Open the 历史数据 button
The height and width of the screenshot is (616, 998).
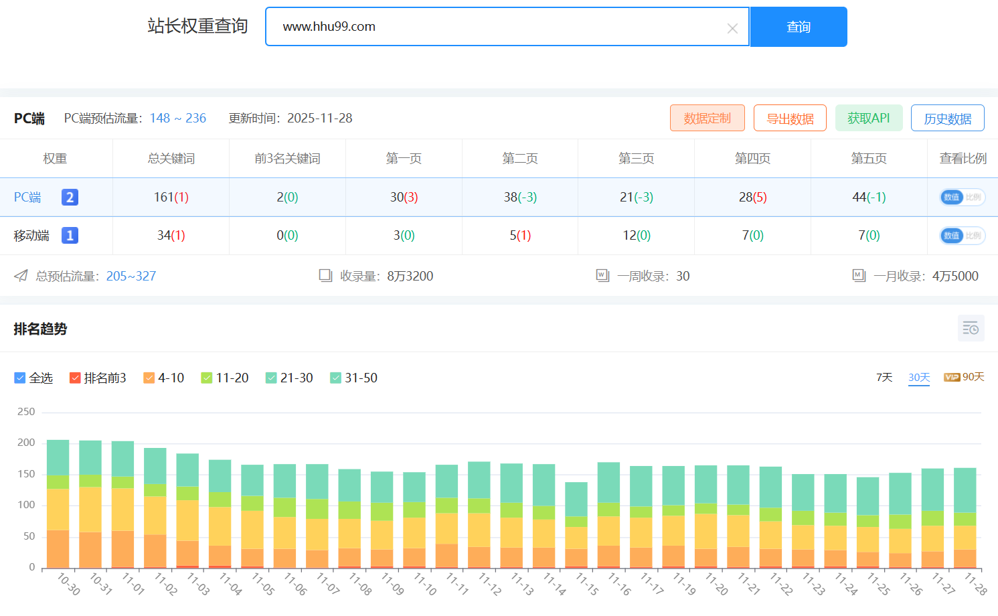(947, 119)
